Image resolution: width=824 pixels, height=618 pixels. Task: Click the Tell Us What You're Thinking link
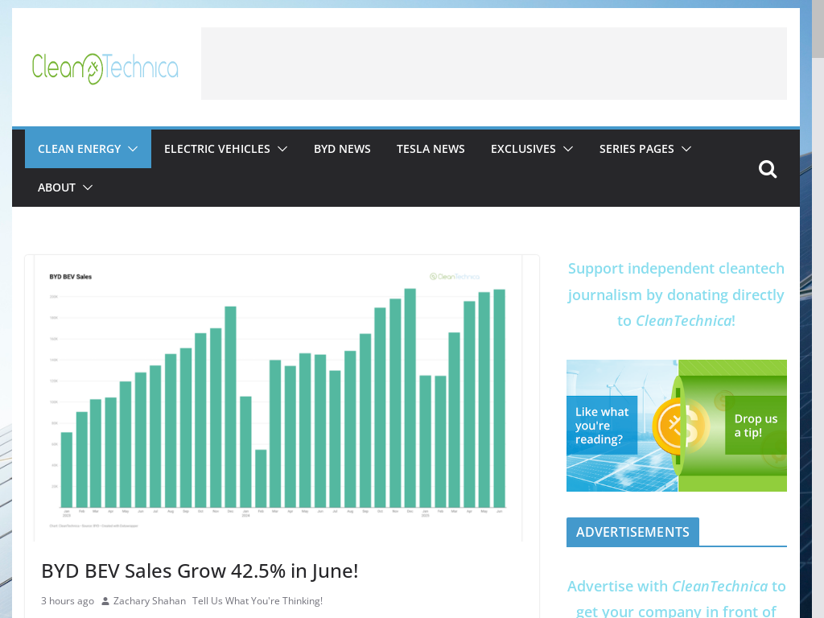click(x=257, y=601)
